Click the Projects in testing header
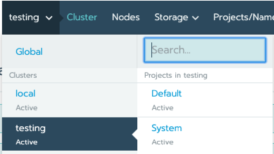The width and height of the screenshot is (274, 154). click(x=176, y=75)
